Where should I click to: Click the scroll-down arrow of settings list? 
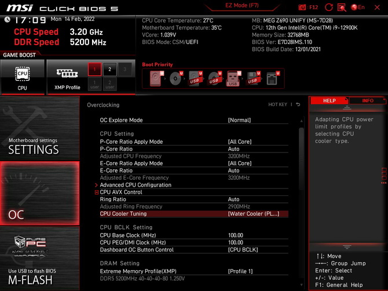pyautogui.click(x=301, y=285)
